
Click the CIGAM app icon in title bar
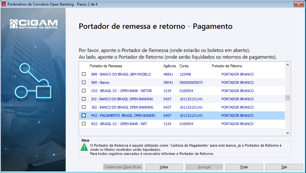(4, 4)
